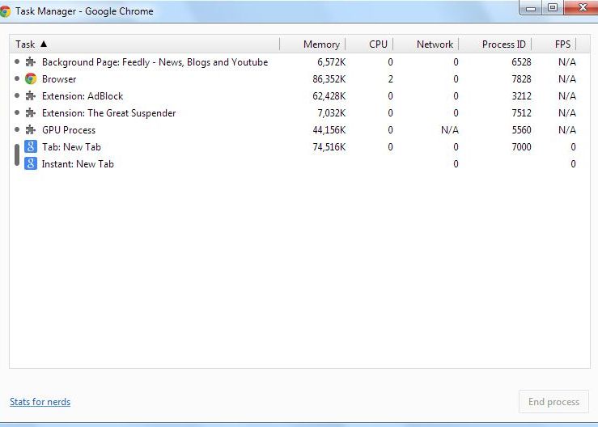
Task: Select the Extension: AdBlock task
Action: (x=299, y=95)
